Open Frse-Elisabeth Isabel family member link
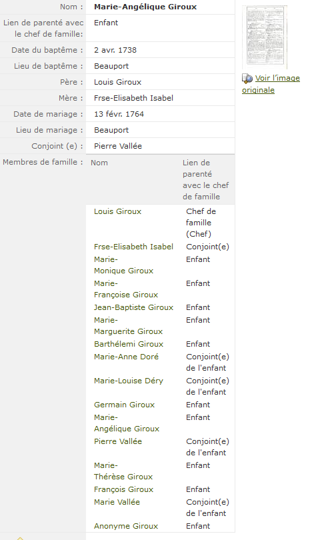 [x=133, y=247]
